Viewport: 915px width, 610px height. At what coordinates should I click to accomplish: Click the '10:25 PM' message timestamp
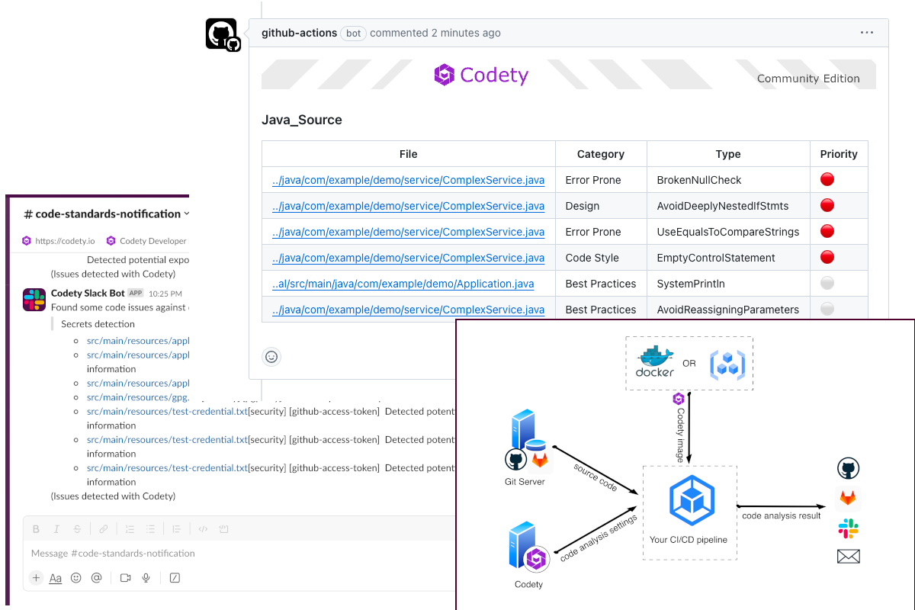tap(165, 294)
